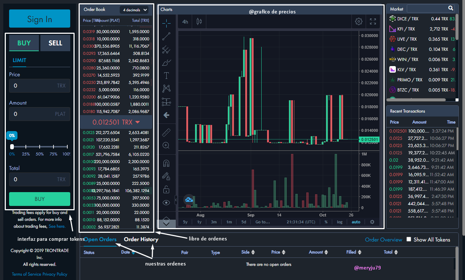Select the text annotation tool
This screenshot has height=280, width=465.
(x=166, y=76)
